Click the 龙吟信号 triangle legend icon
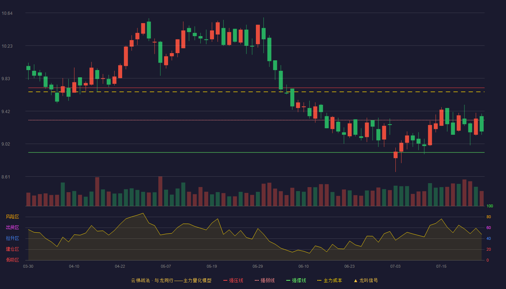 [x=356, y=280]
